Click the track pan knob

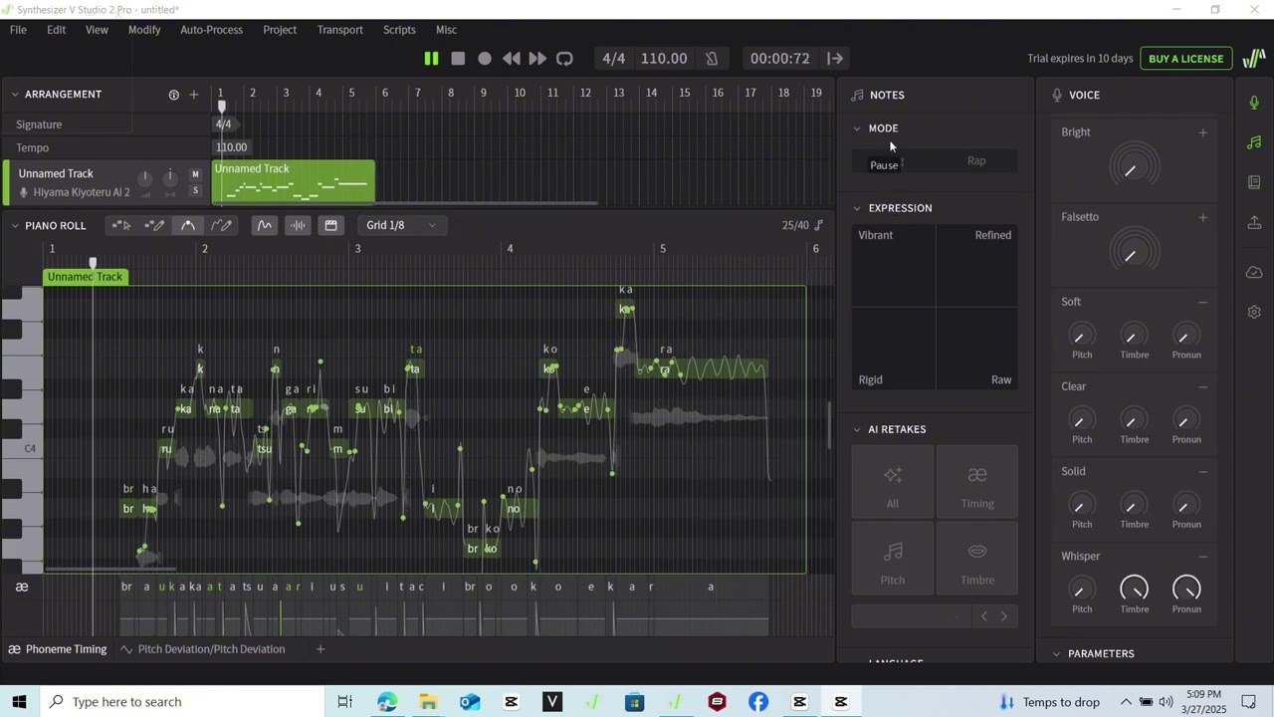[x=170, y=176]
